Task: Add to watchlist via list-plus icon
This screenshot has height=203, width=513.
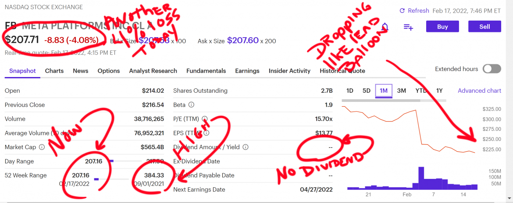Action: (408, 27)
